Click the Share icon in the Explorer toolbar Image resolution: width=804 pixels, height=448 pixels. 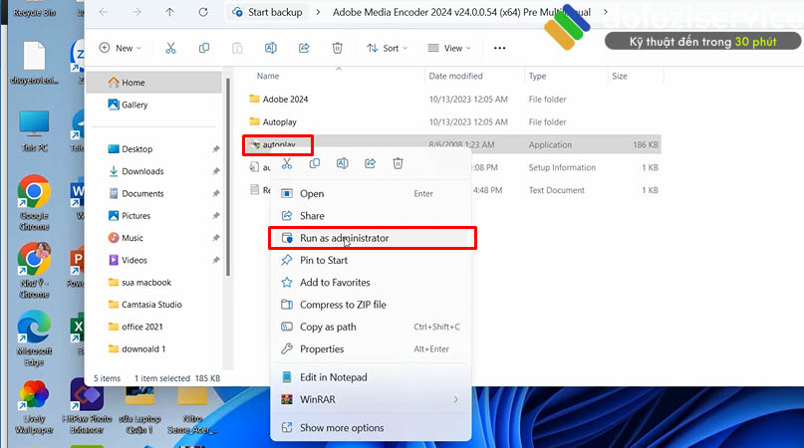click(x=304, y=48)
